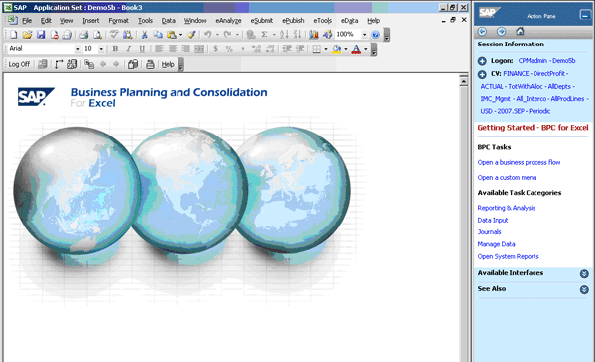This screenshot has height=362, width=595.
Task: Click the Open folder icon
Action: pos(27,35)
